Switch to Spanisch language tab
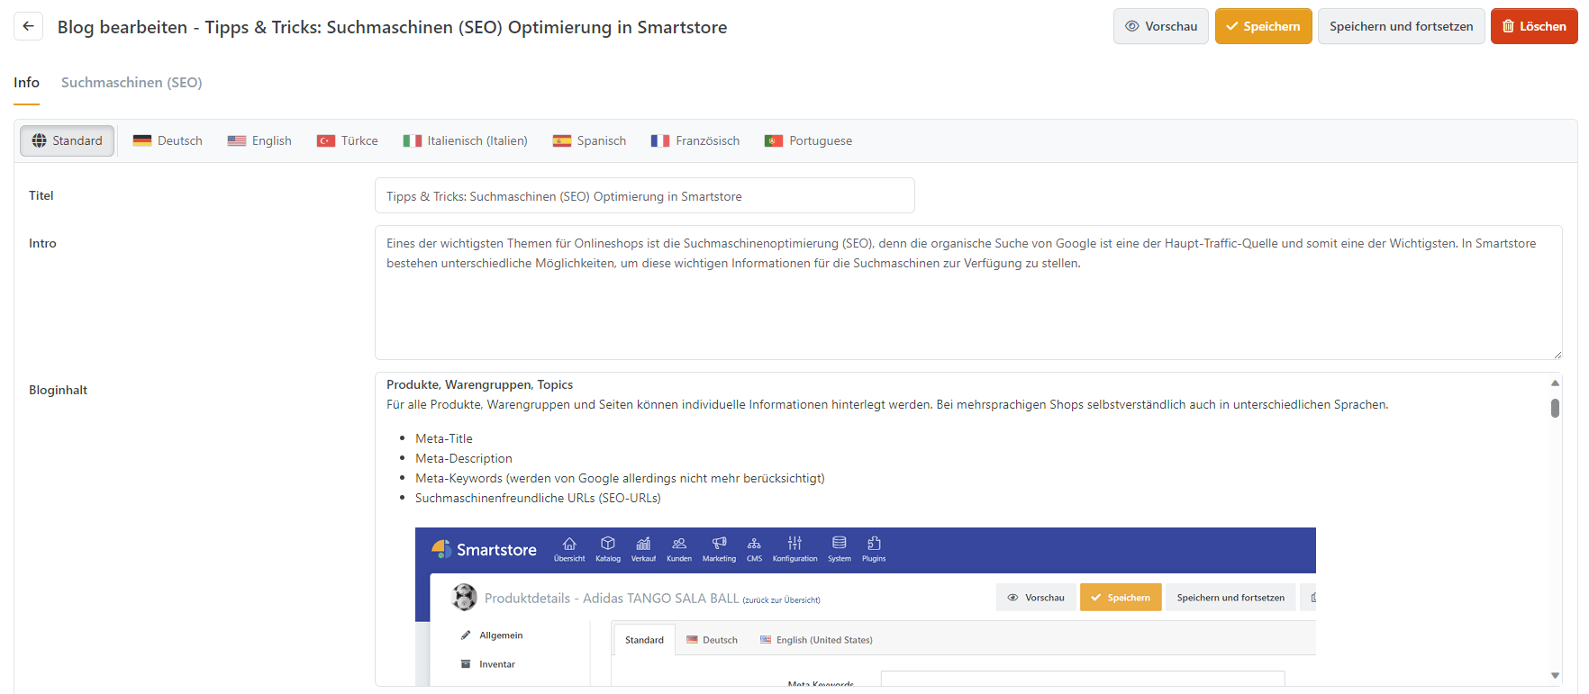This screenshot has height=694, width=1589. 589,140
